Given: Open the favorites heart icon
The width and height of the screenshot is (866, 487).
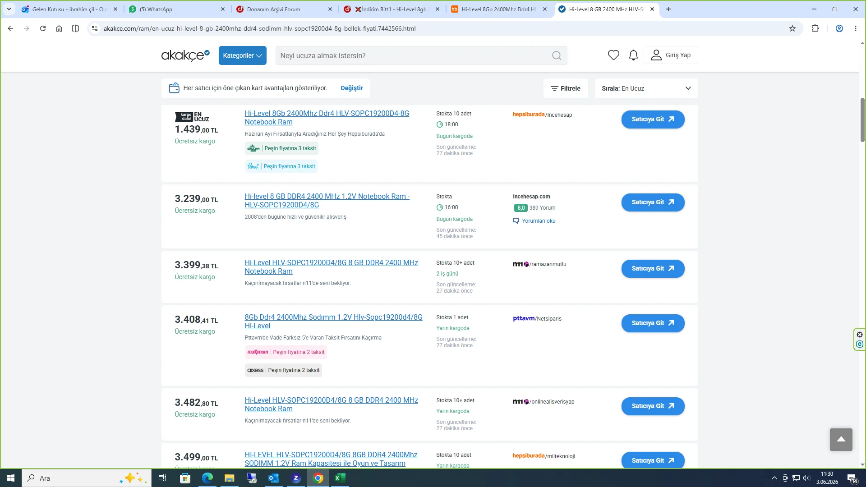Looking at the screenshot, I should (613, 55).
